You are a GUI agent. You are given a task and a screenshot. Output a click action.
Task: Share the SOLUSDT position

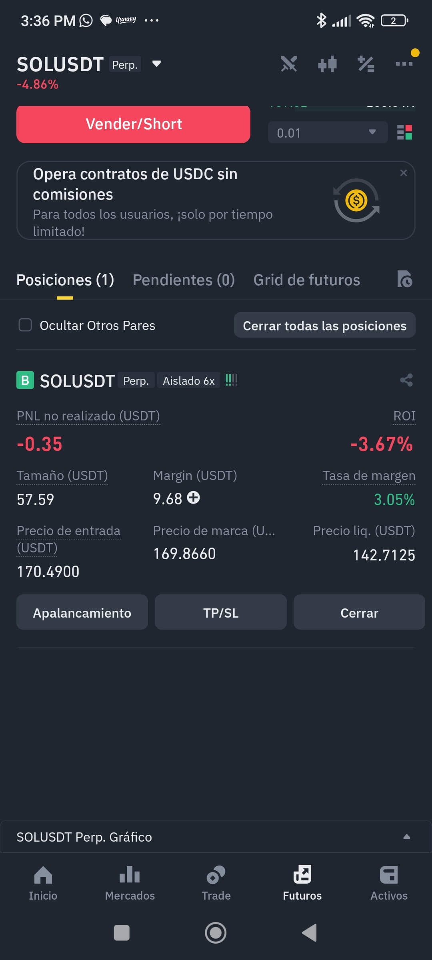(406, 380)
